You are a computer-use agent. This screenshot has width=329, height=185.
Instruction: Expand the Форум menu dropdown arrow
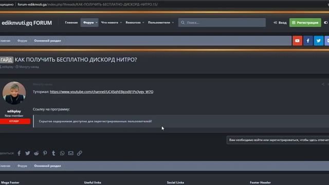click(96, 23)
